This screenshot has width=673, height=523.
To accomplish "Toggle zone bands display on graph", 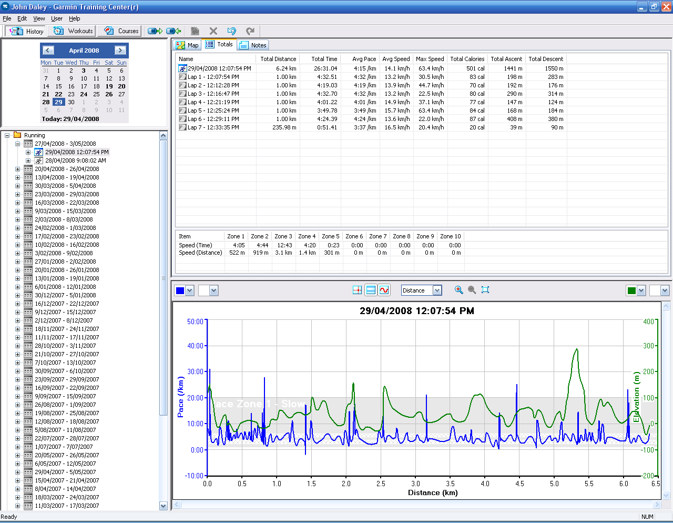I will [371, 290].
